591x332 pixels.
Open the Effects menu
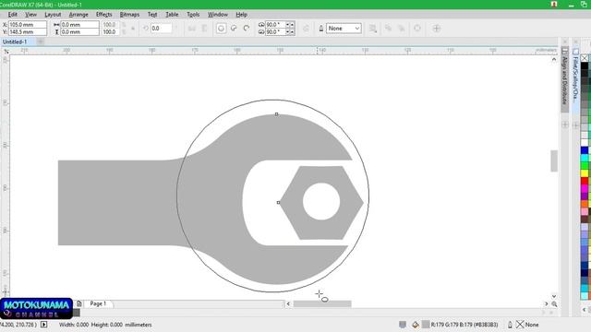click(x=103, y=15)
